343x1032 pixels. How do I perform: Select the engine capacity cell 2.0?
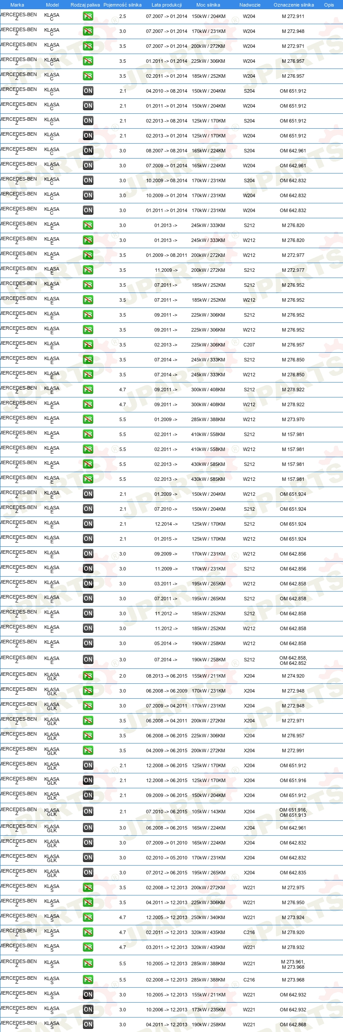pos(123,676)
